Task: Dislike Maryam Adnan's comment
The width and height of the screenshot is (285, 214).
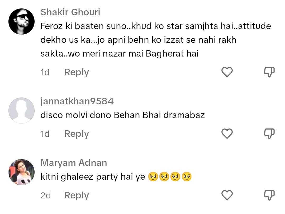Action: point(269,195)
